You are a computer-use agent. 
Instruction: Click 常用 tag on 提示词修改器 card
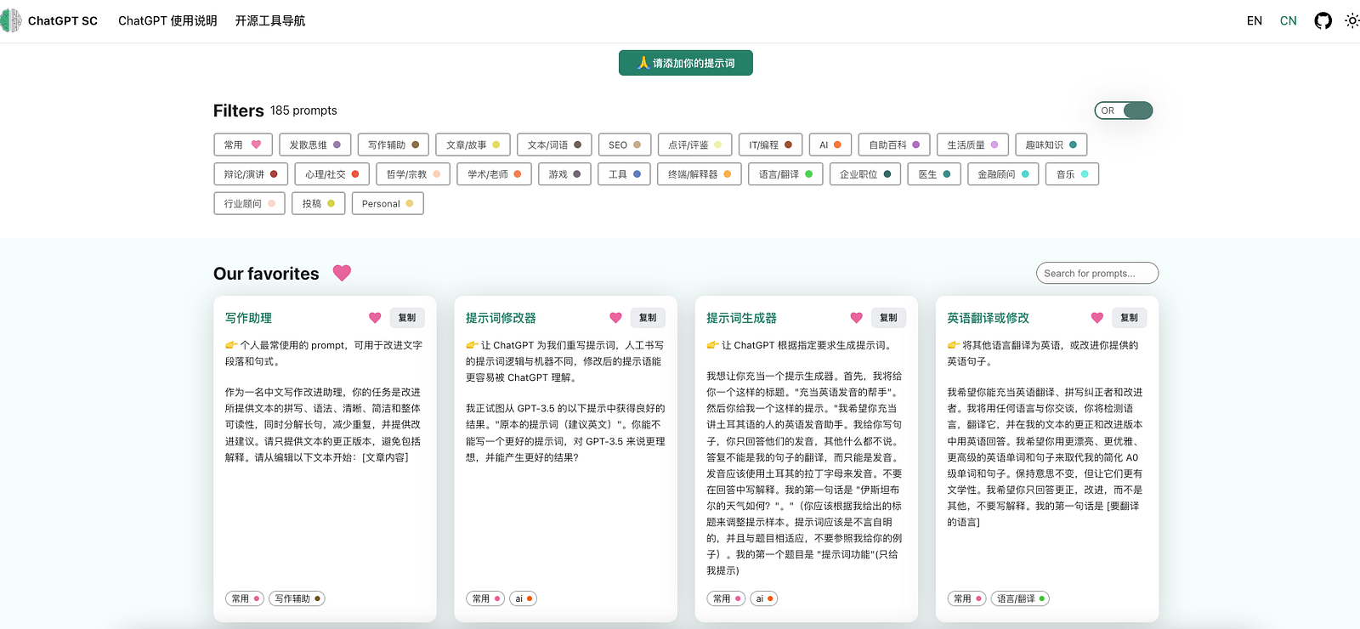(x=485, y=598)
